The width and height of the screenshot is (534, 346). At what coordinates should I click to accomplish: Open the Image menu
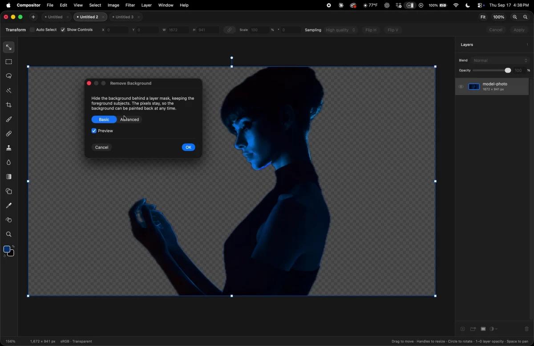pyautogui.click(x=113, y=5)
